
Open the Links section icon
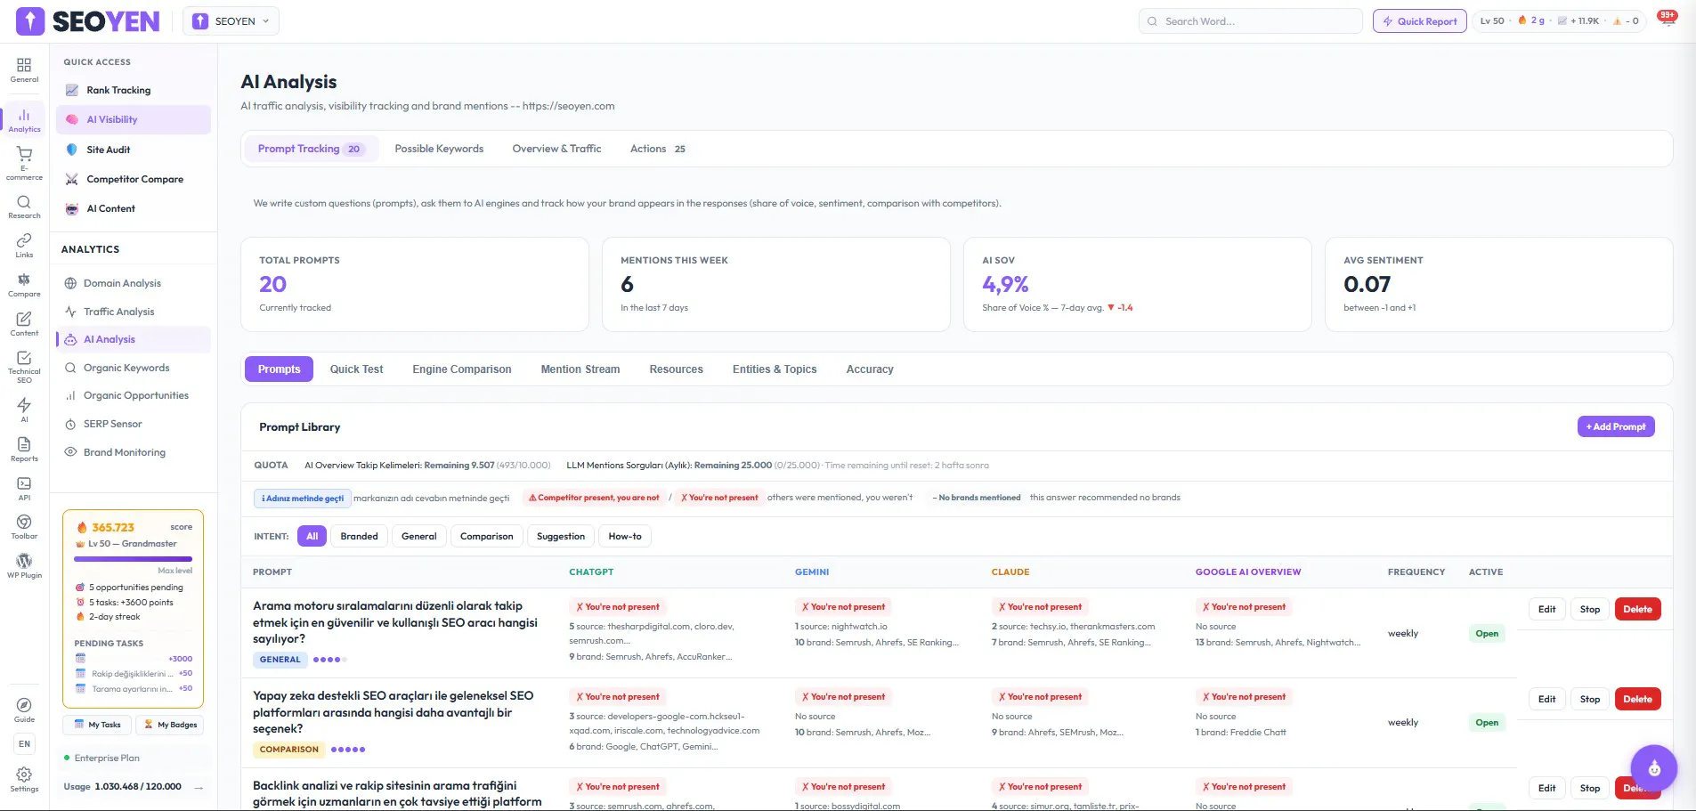24,246
